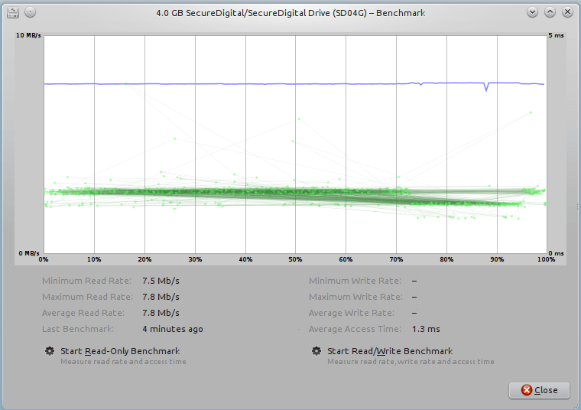581x410 pixels.
Task: Click the gear icon for the Read-Only Benchmark
Action: click(49, 351)
